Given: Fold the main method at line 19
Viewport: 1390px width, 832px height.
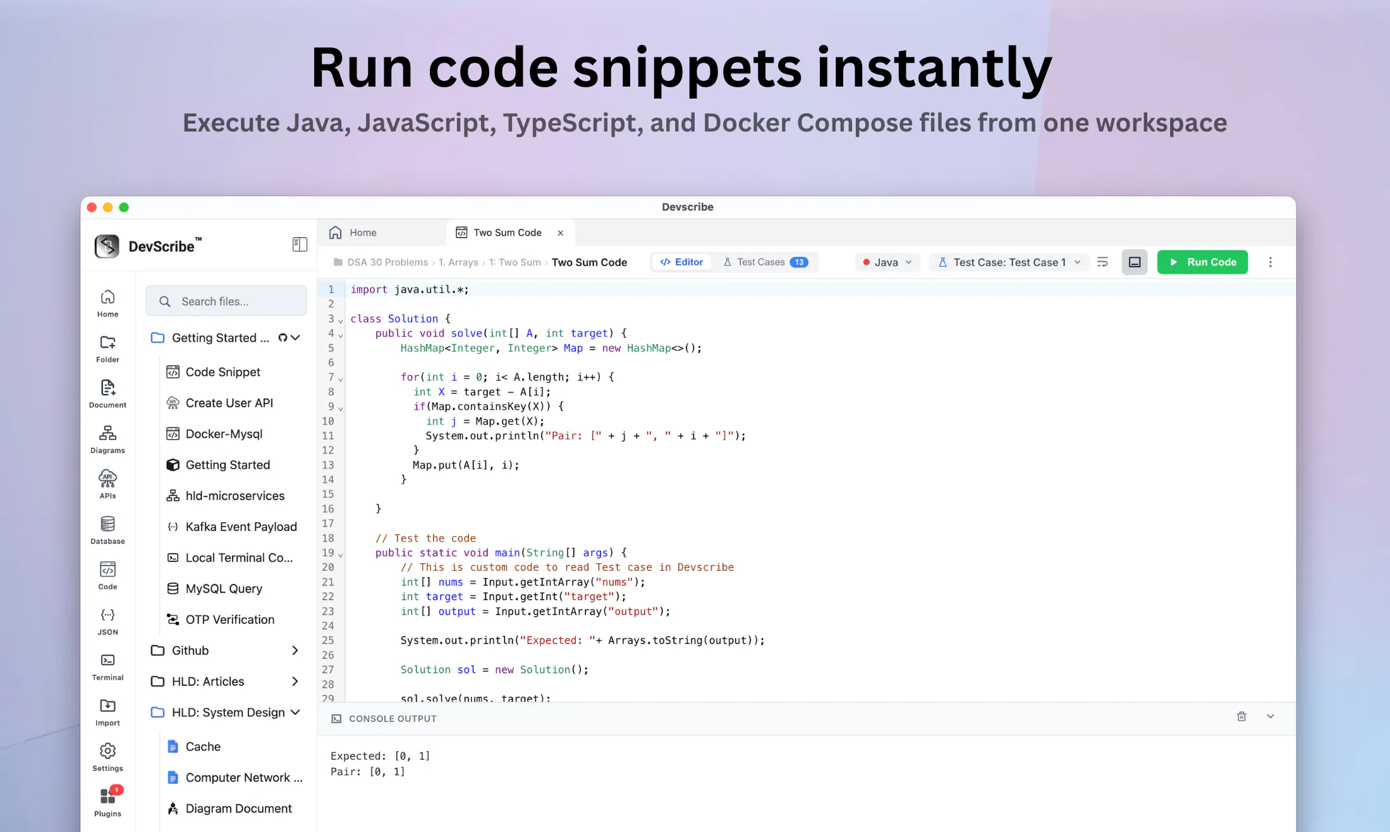Looking at the screenshot, I should [x=341, y=554].
